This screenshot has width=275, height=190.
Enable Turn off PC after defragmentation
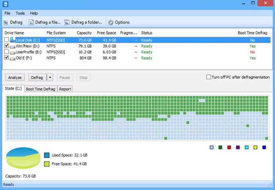[209, 77]
